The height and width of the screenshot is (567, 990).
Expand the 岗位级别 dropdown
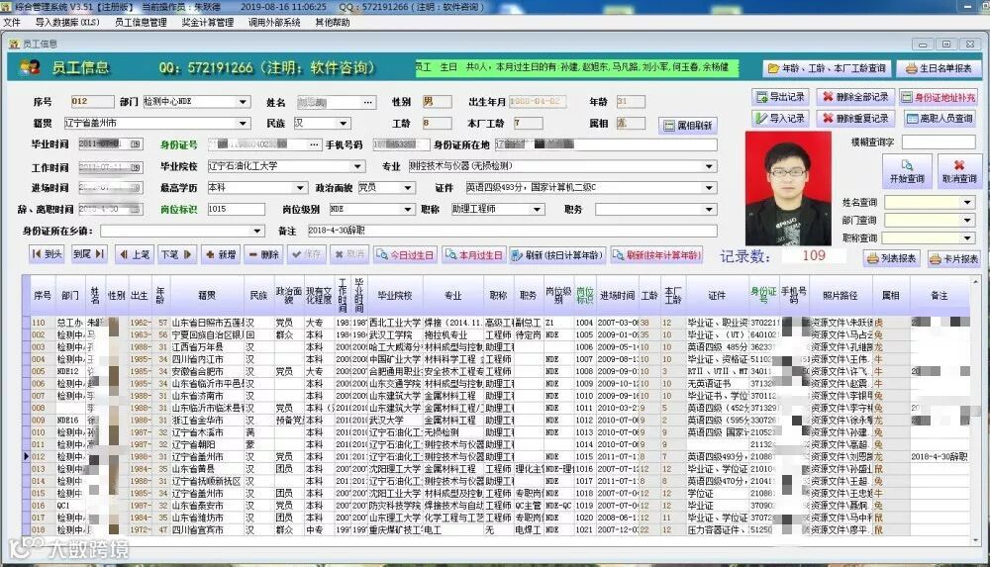408,209
